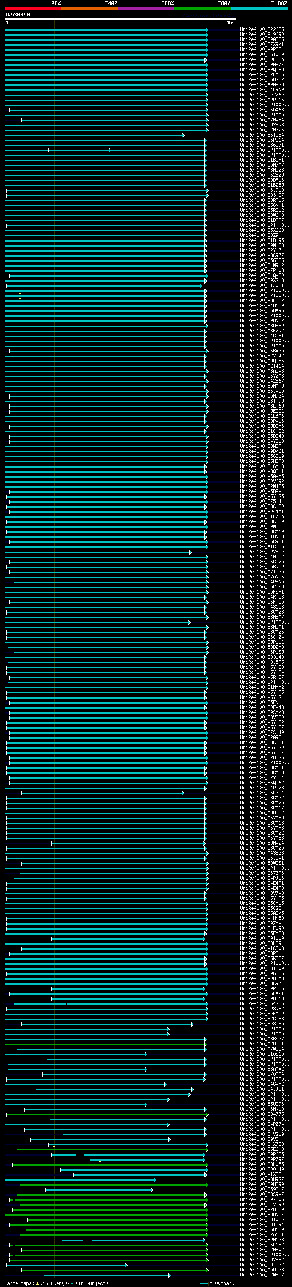Select the UniRef100_Q07760 label
The image size is (292, 1287).
(261, 95)
